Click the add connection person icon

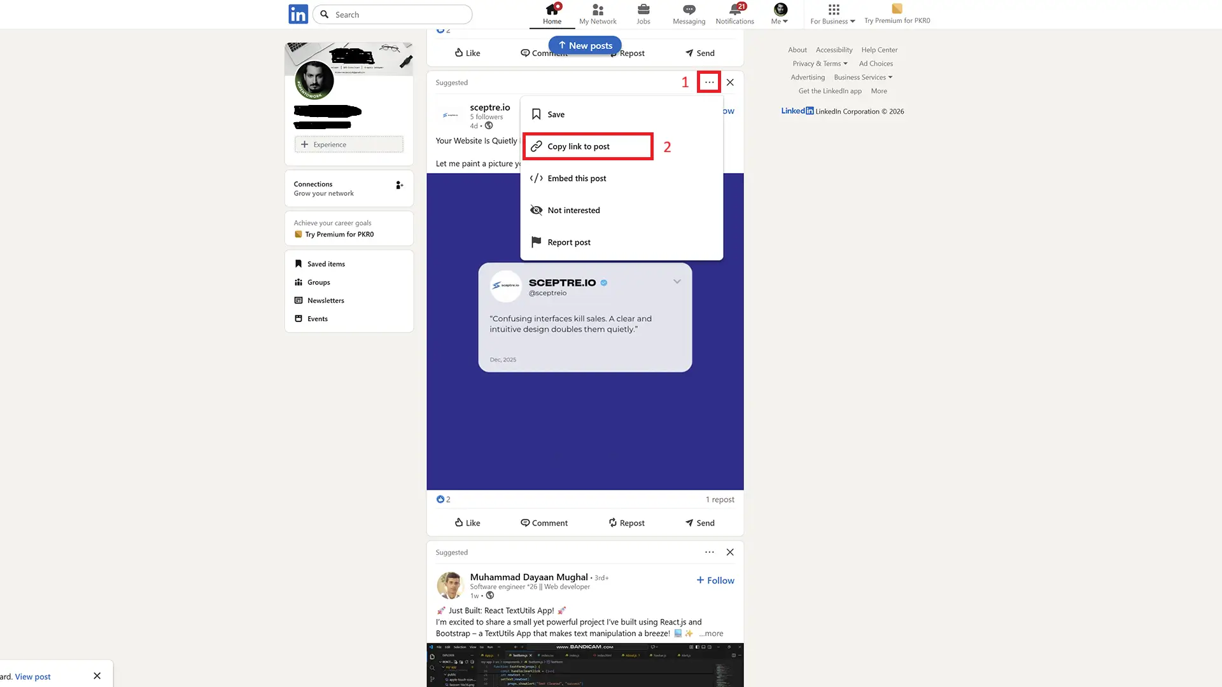click(x=399, y=185)
